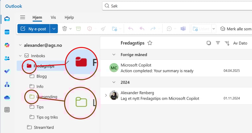Click the Teams icon in toolbar
The height and width of the screenshot is (133, 252).
click(x=183, y=29)
